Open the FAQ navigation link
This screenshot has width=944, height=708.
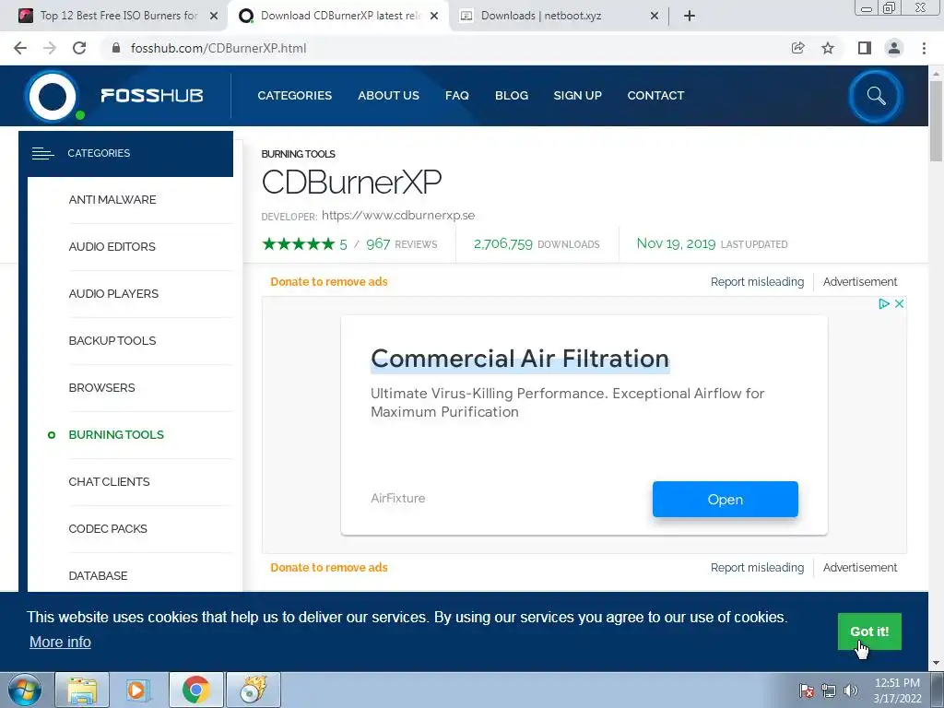457,96
